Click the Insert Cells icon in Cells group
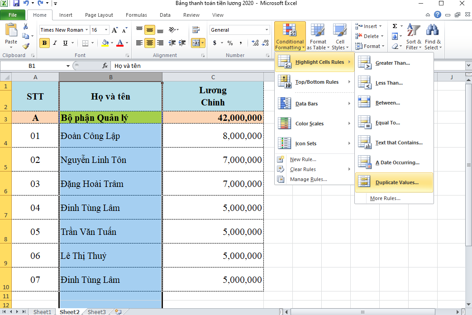The image size is (472, 315). [x=368, y=26]
